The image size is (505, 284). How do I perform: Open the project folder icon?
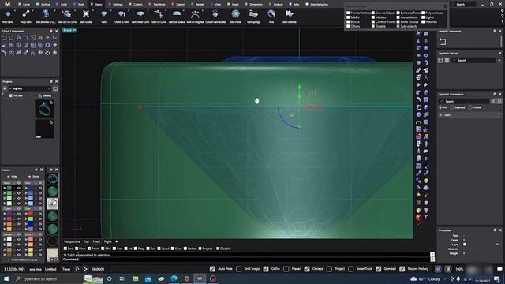click(x=55, y=88)
